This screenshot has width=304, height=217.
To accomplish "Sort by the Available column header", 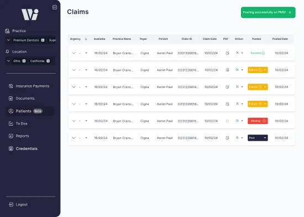I will click(99, 39).
